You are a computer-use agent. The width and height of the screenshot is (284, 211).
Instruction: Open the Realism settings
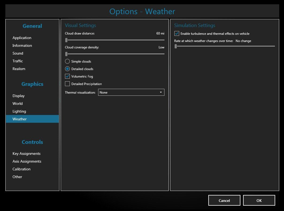coord(19,69)
